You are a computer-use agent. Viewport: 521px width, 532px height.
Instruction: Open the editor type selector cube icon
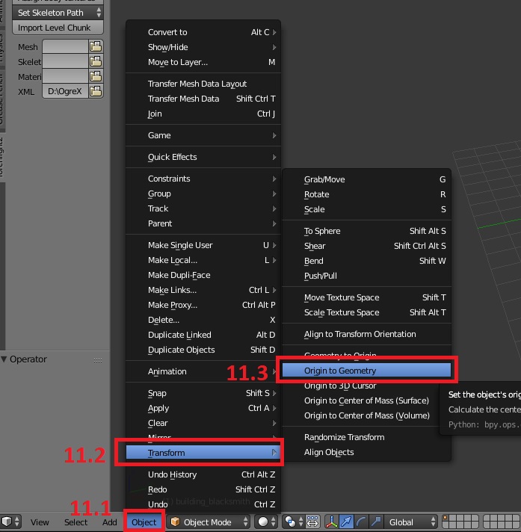pyautogui.click(x=10, y=522)
